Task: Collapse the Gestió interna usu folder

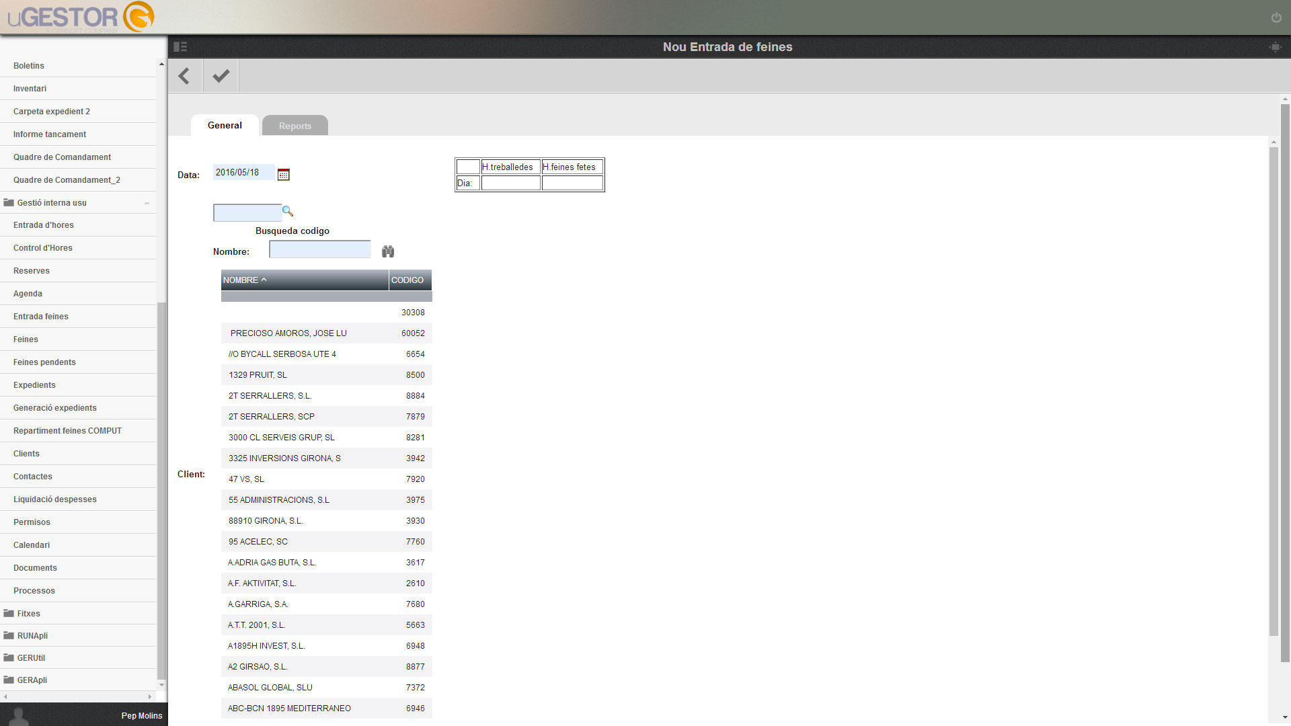Action: (78, 202)
